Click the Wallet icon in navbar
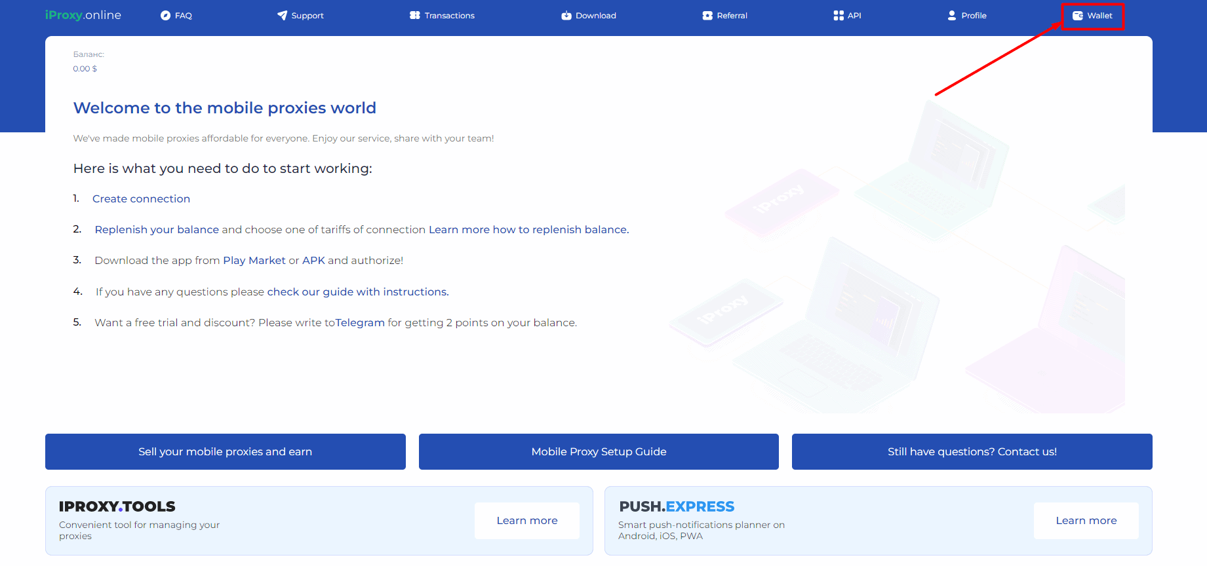 (1077, 16)
